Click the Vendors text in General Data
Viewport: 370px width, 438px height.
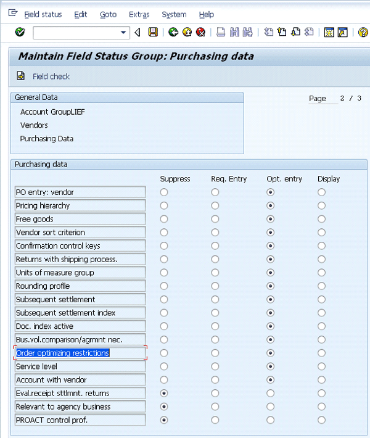point(34,125)
